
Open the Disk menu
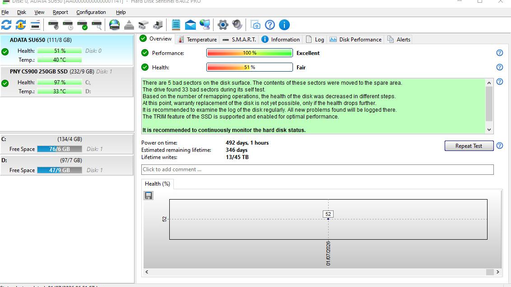tap(22, 12)
